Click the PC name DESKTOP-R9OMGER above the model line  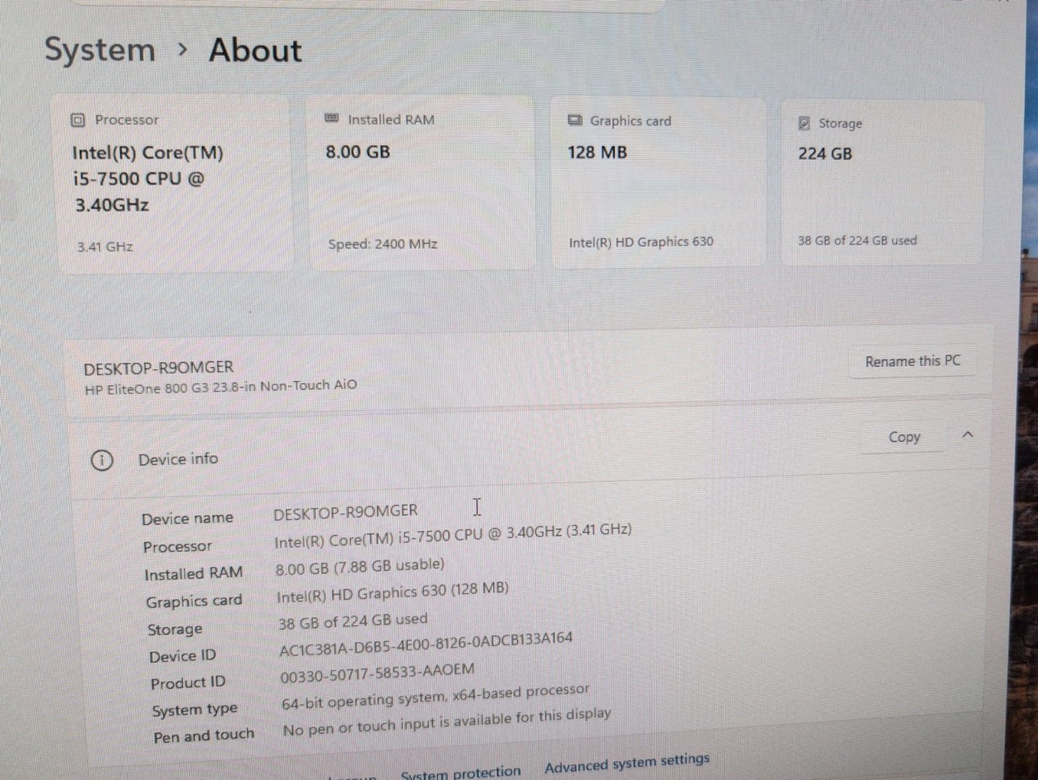[x=159, y=368]
